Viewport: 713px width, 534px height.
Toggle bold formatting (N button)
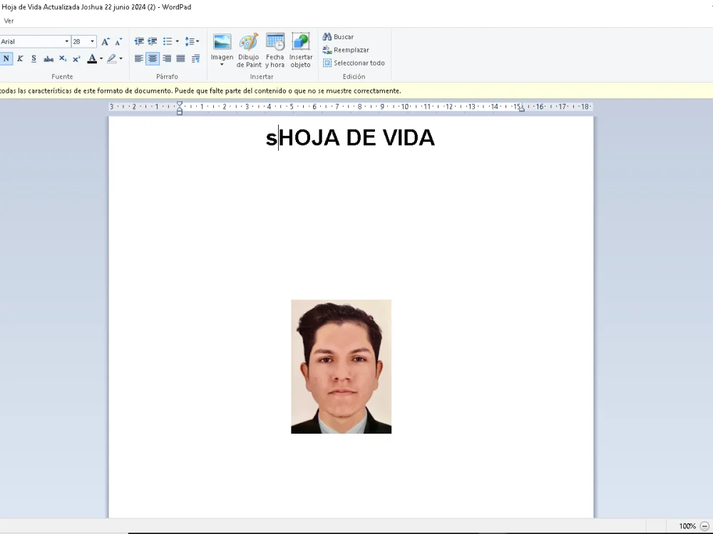pos(6,59)
